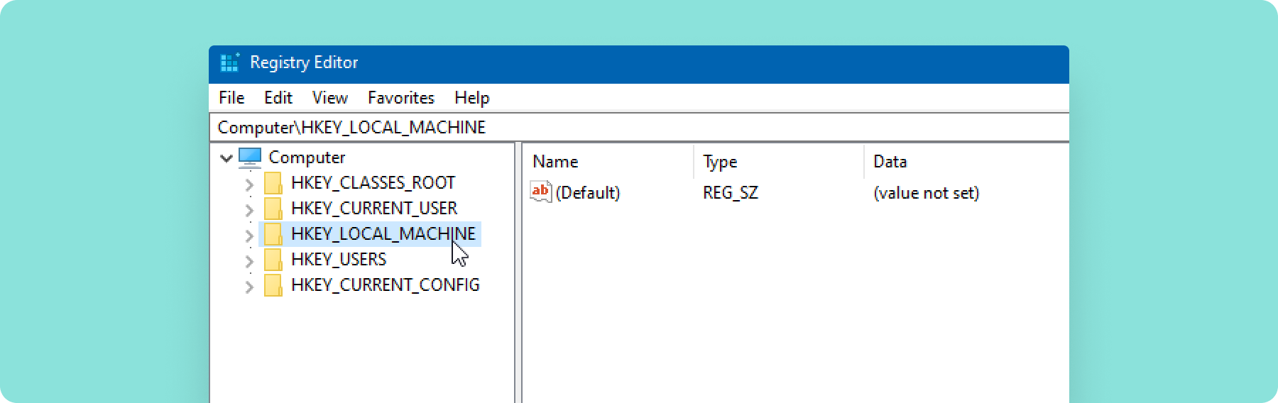This screenshot has height=403, width=1278.
Task: Expand the HKEY_LOCAL_MACHINE key
Action: [249, 236]
